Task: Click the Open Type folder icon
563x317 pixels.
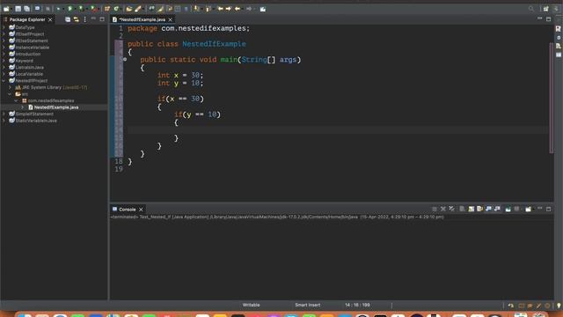Action: pyautogui.click(x=129, y=9)
